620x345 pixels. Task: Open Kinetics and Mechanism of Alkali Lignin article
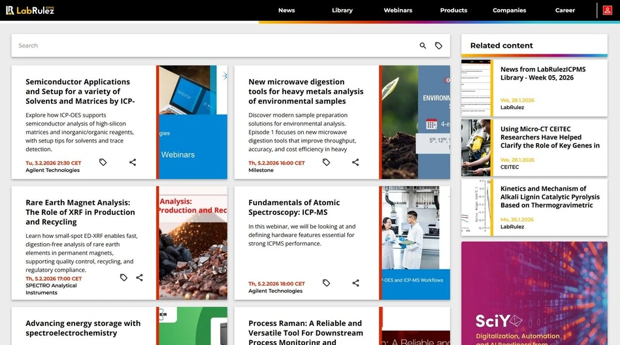pos(550,197)
